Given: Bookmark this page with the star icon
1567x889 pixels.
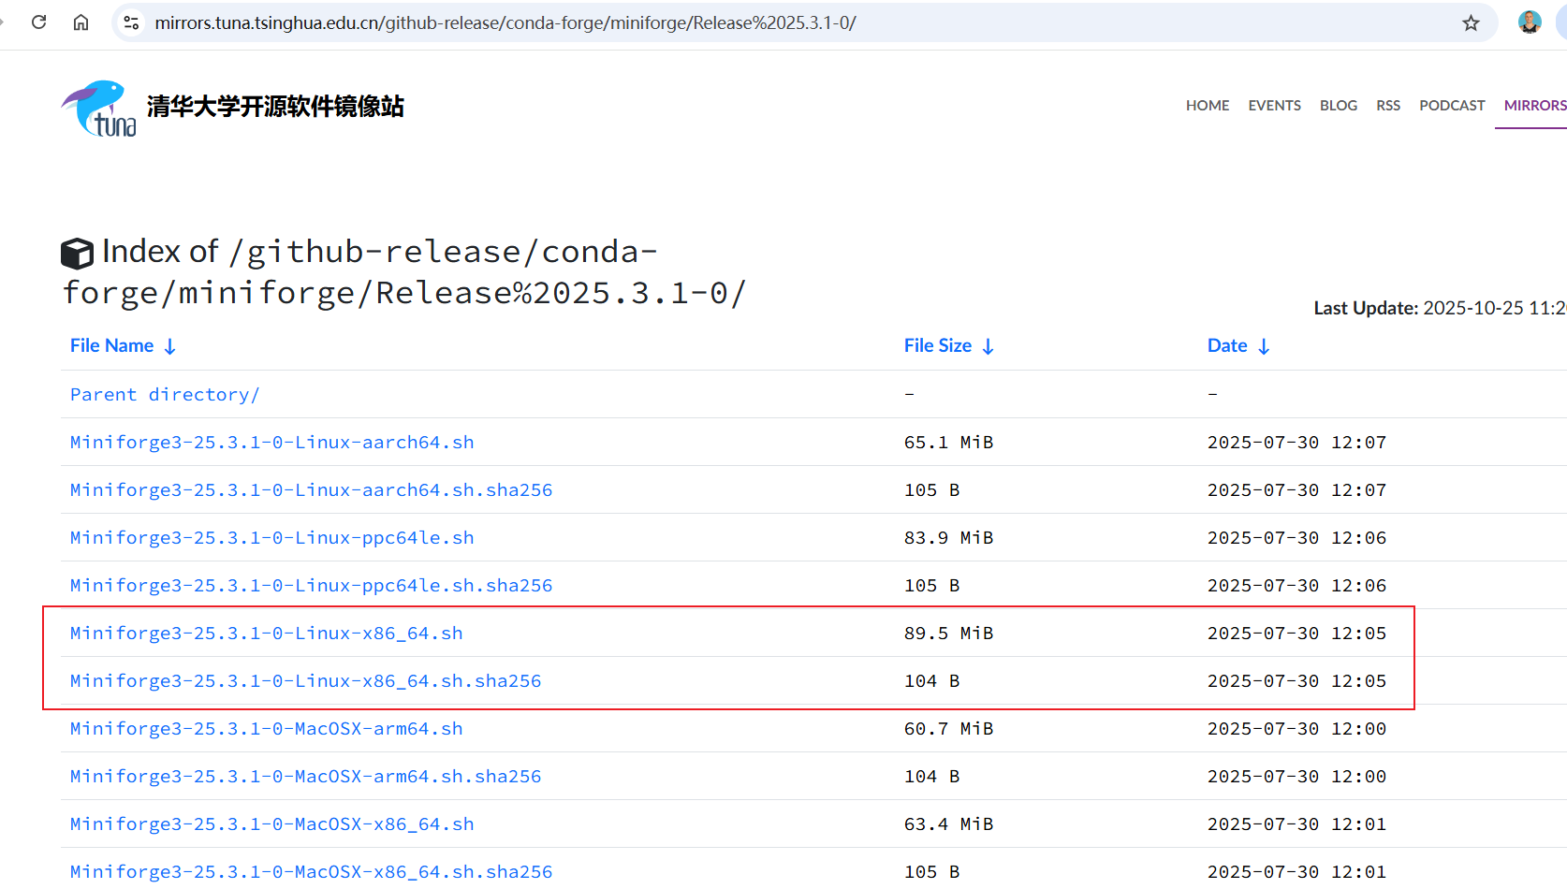Looking at the screenshot, I should [1471, 23].
